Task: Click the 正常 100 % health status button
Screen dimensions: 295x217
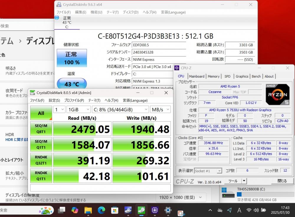Action: [x=72, y=58]
